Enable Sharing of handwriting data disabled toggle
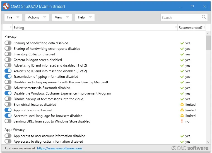The height and width of the screenshot is (153, 212). pyautogui.click(x=8, y=43)
